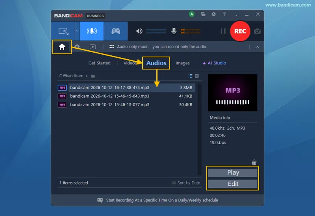Viewport: 315px width, 216px height.
Task: Switch to game recording mode
Action: click(x=116, y=31)
